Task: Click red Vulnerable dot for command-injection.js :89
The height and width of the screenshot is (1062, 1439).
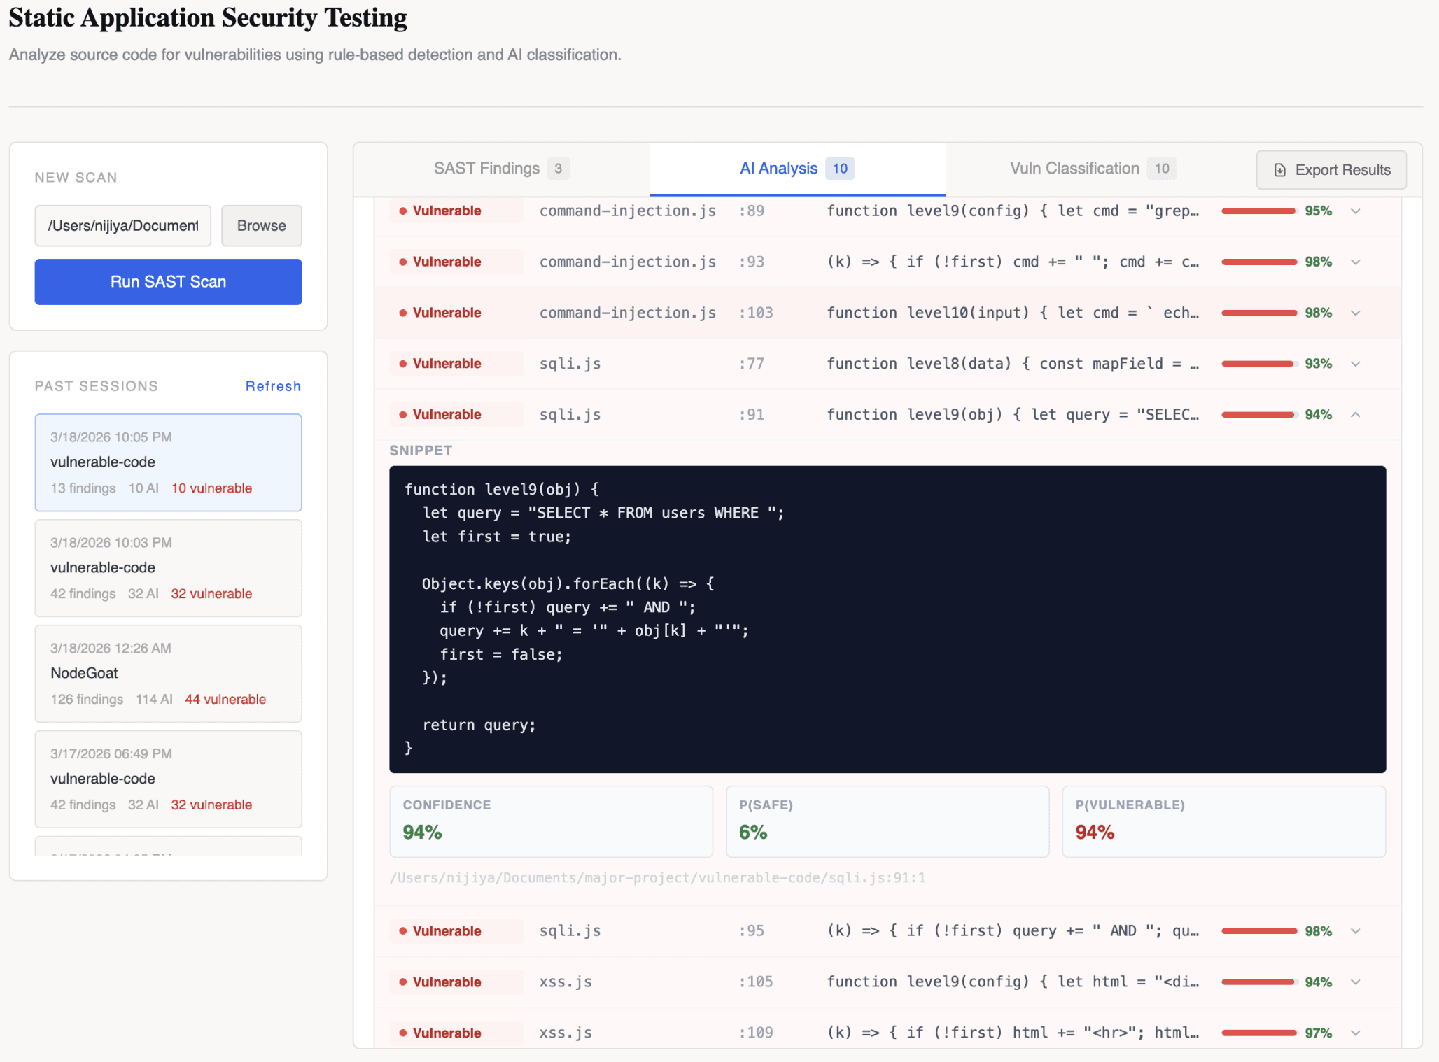Action: (403, 211)
